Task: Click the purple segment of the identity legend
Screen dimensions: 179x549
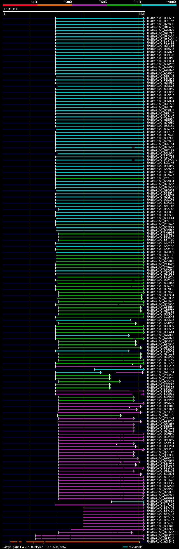Action: click(89, 5)
